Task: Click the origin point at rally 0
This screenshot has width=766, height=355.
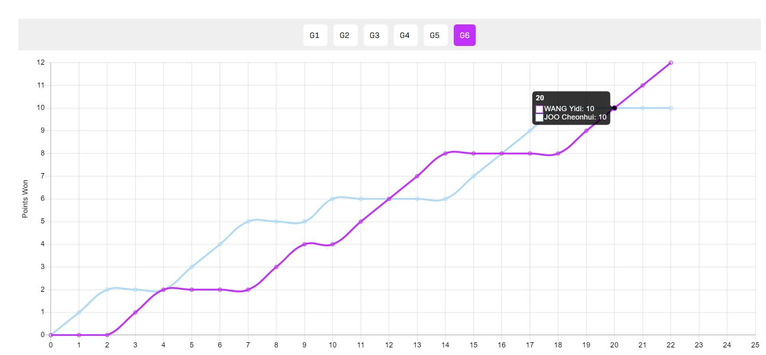Action: pos(51,335)
